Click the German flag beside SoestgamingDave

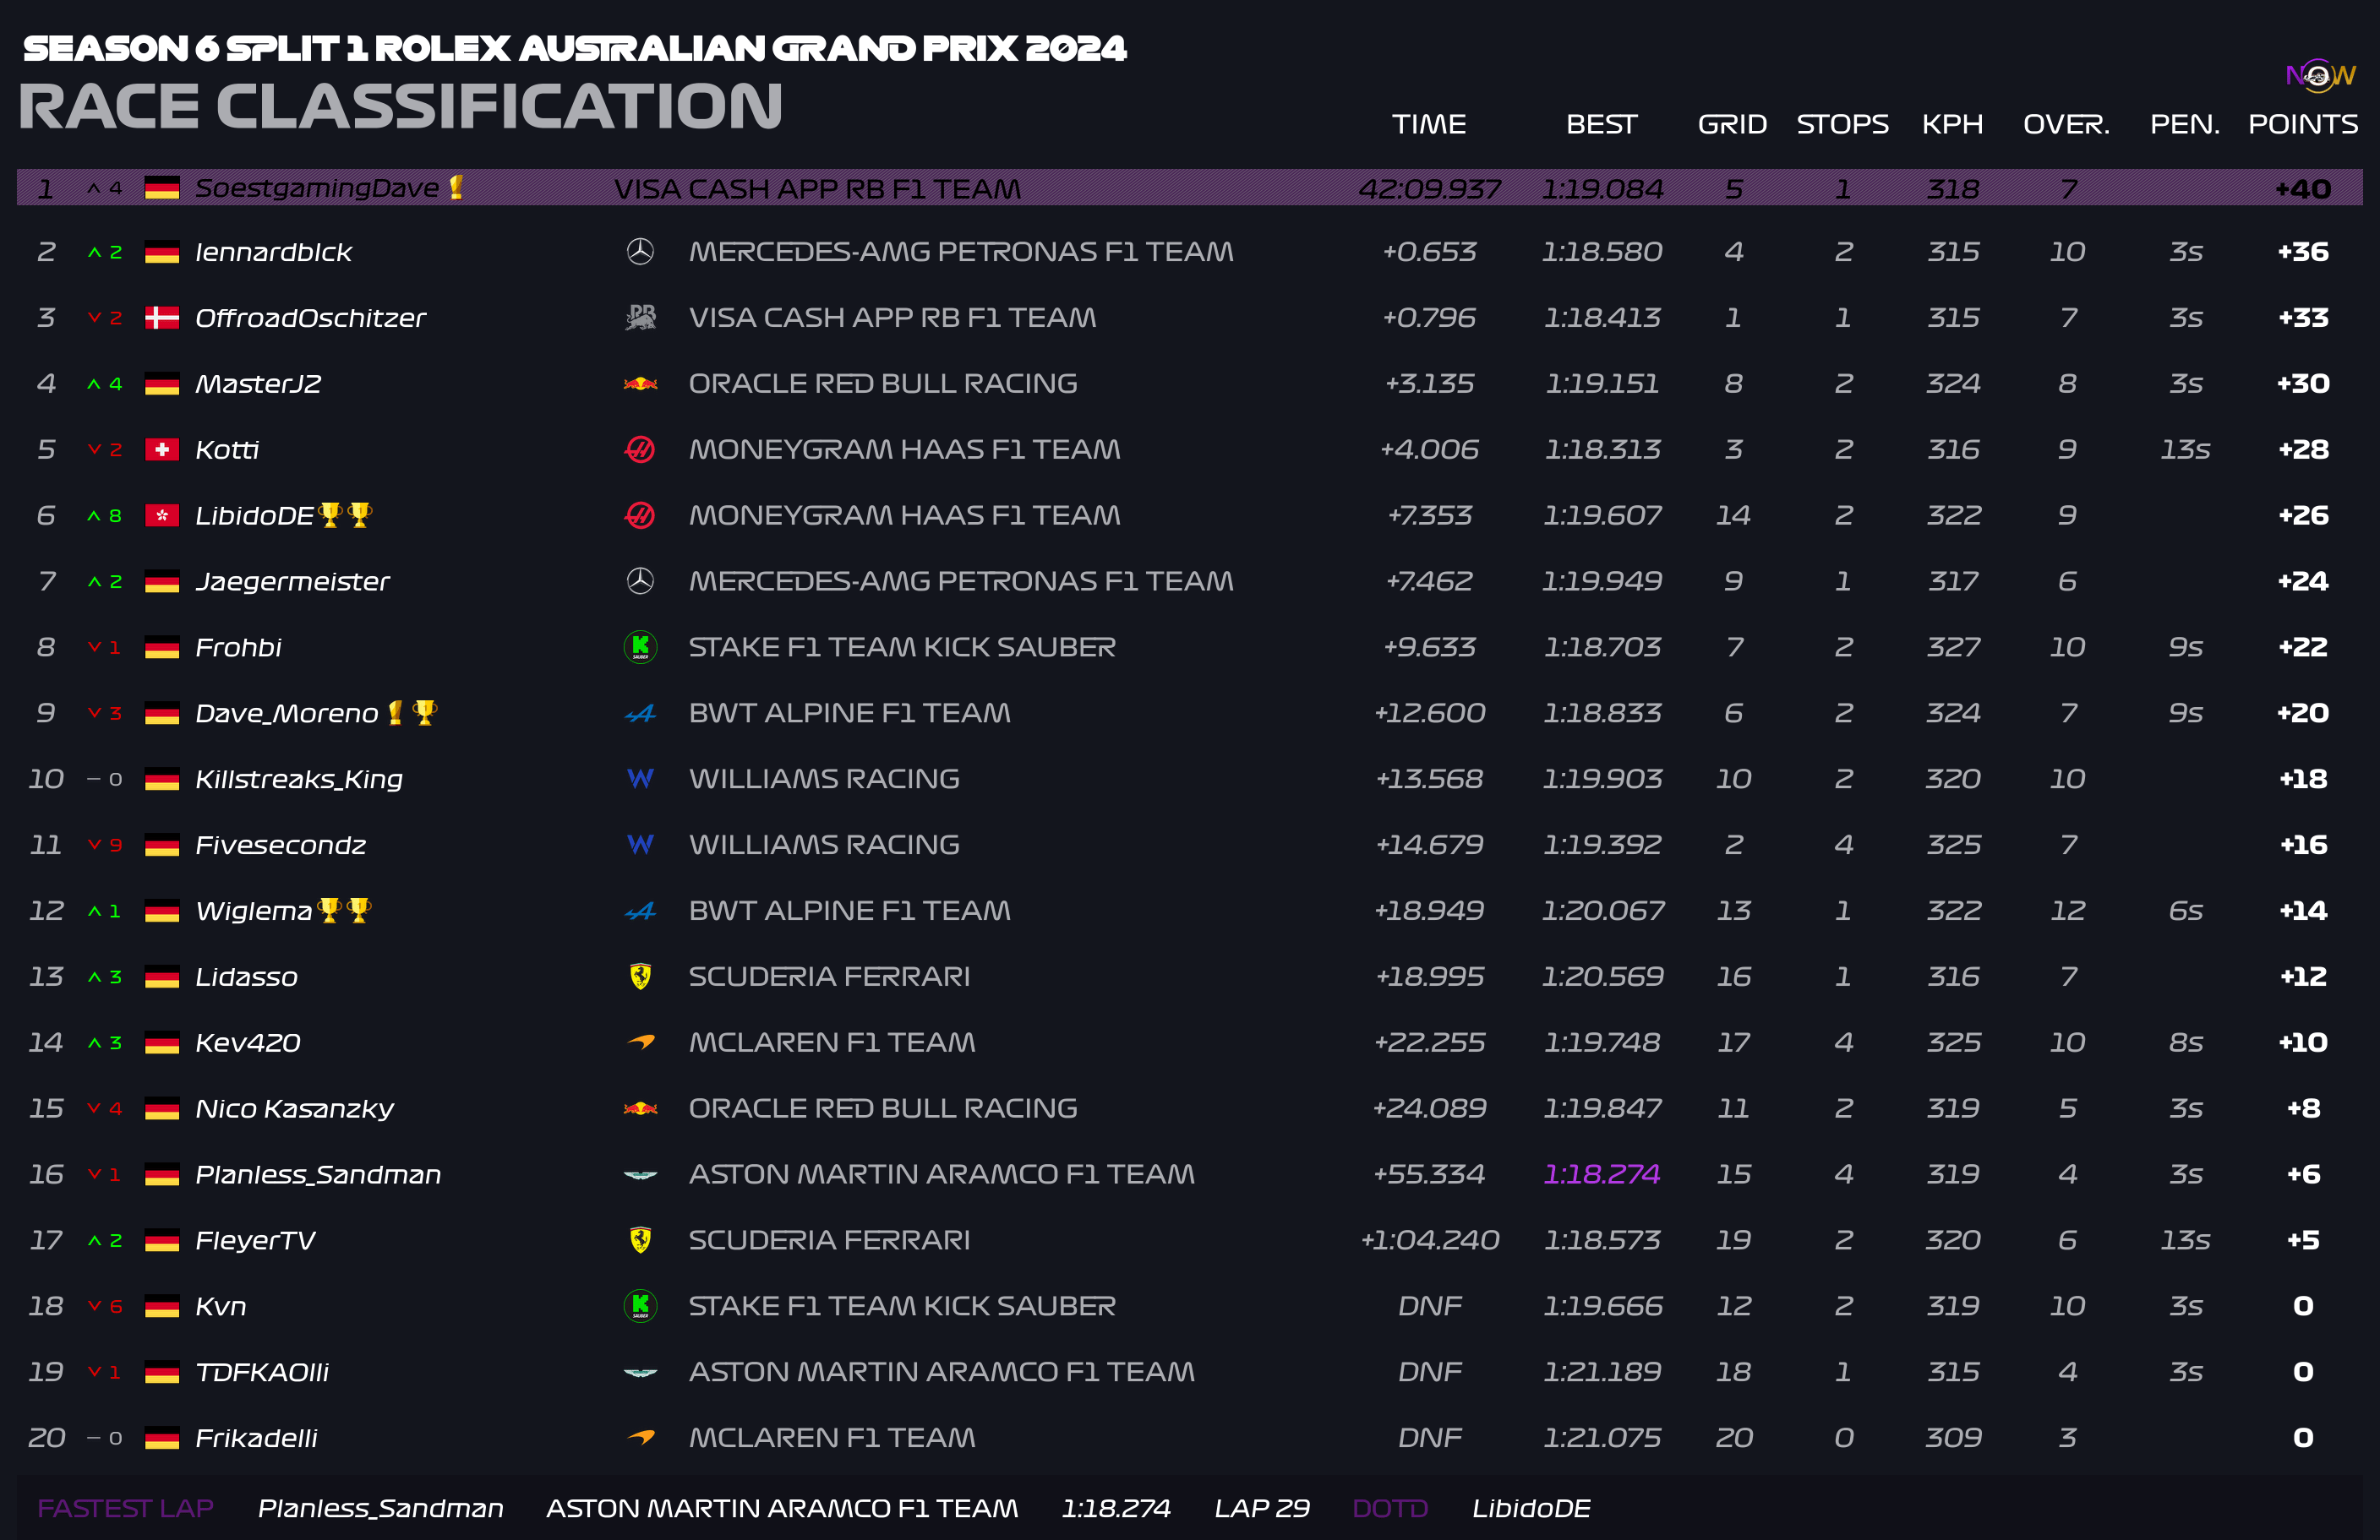pyautogui.click(x=162, y=188)
